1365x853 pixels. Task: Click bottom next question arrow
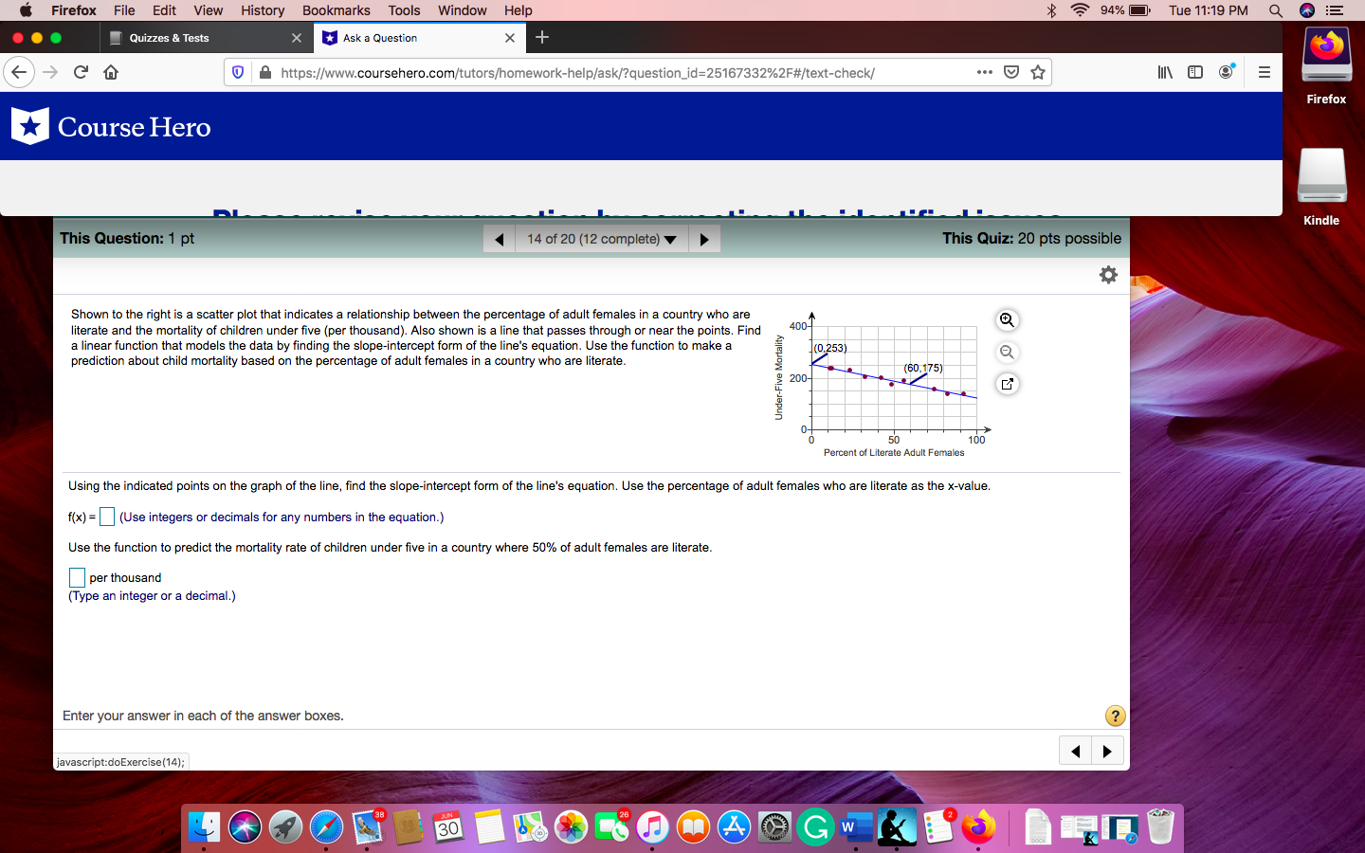click(x=1107, y=752)
